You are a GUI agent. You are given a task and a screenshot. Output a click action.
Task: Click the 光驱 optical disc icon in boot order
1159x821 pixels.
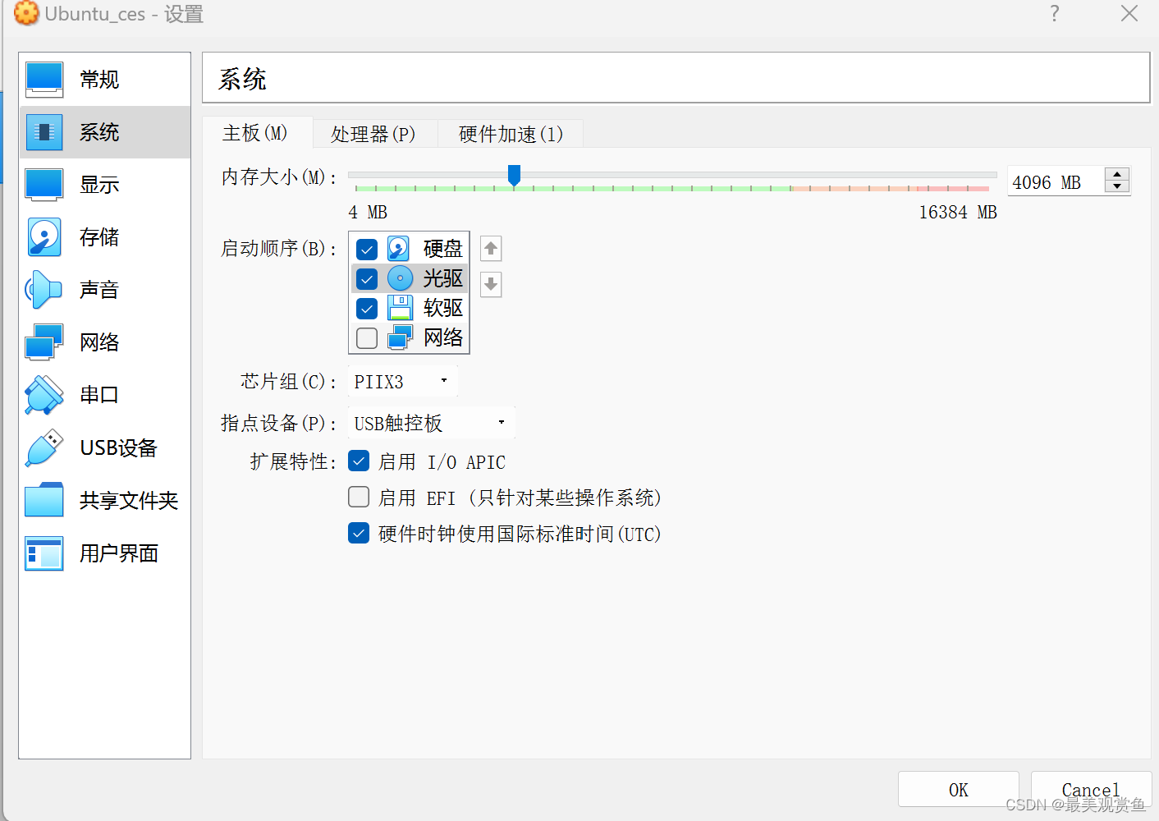[400, 278]
